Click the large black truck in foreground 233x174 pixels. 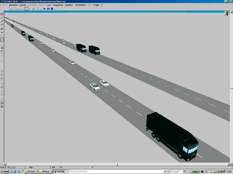pyautogui.click(x=172, y=136)
